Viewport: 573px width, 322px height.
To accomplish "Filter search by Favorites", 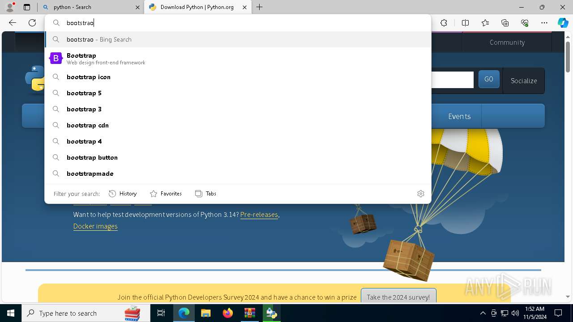I will pyautogui.click(x=166, y=194).
